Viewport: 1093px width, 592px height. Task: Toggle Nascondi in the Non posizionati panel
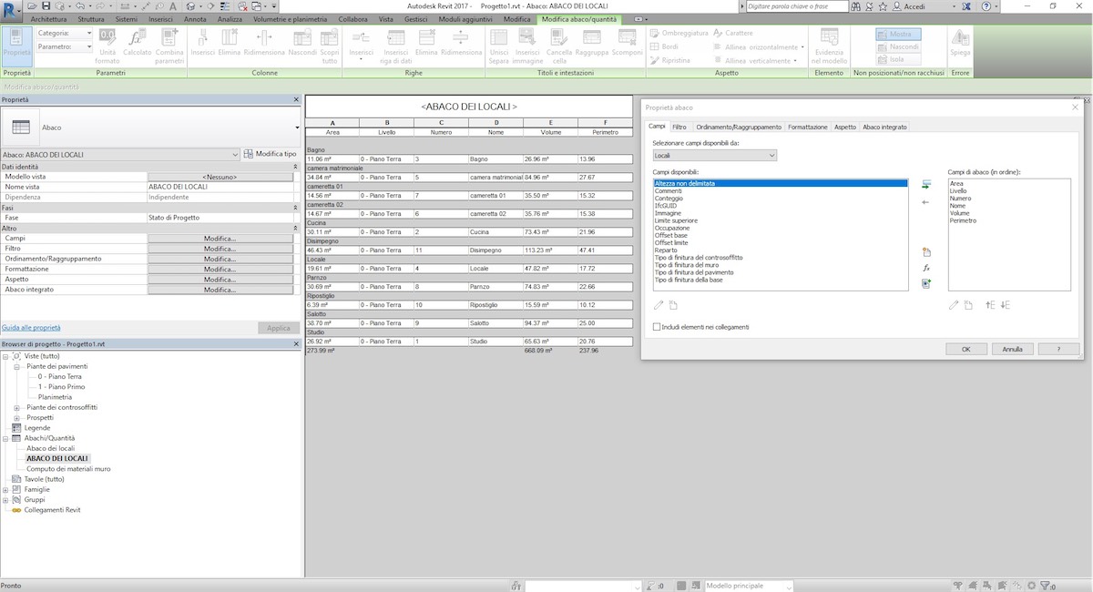click(896, 46)
